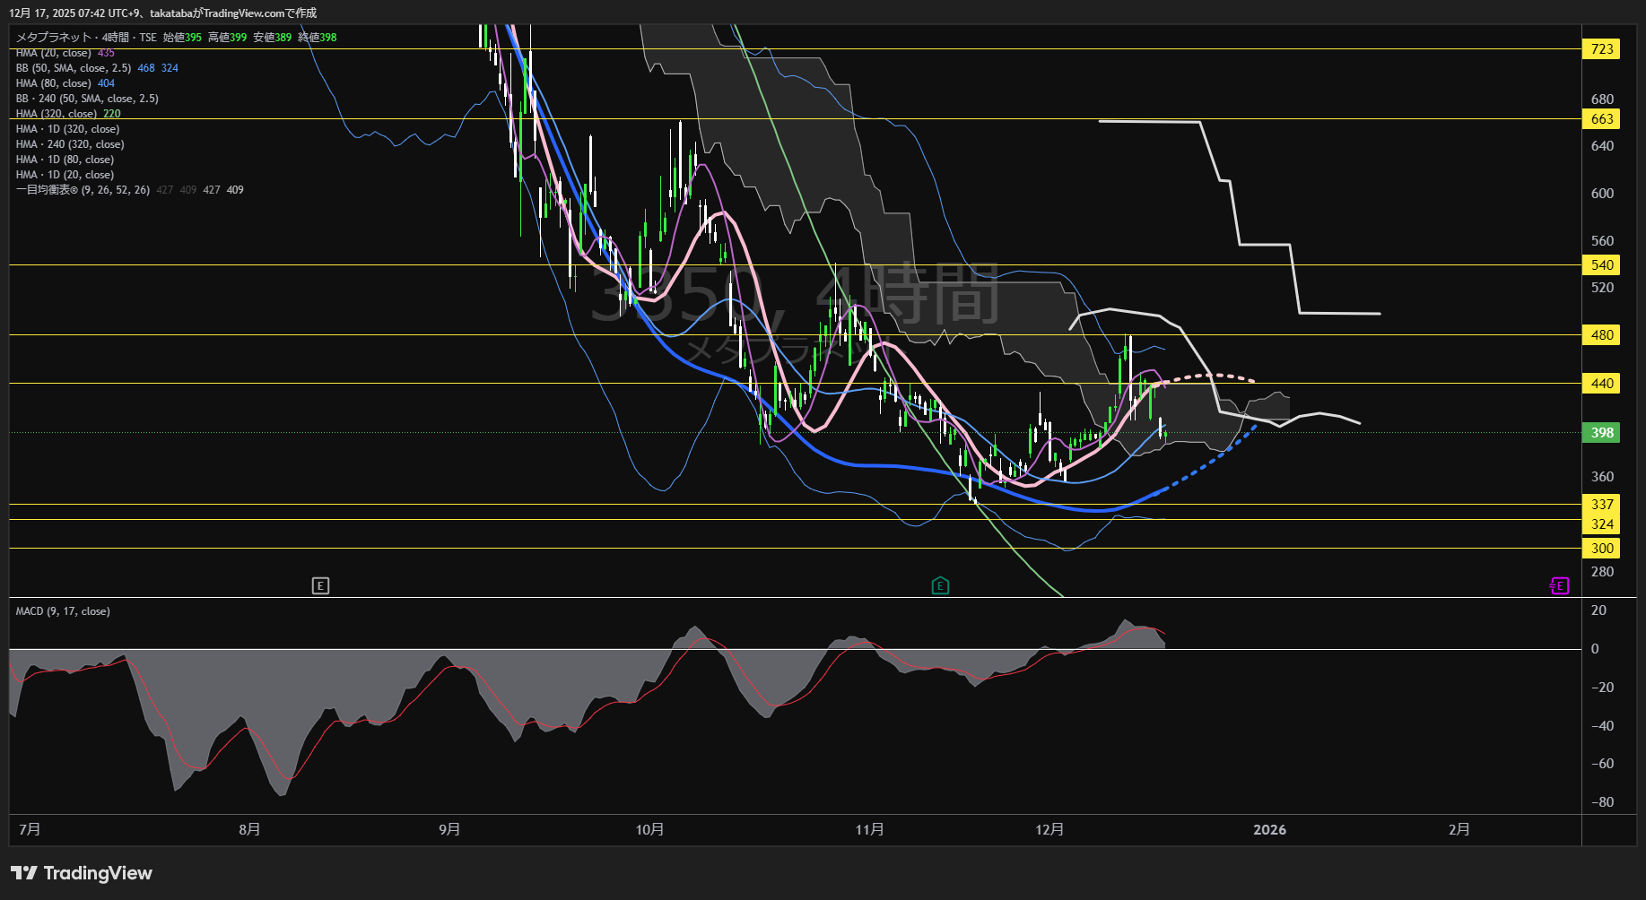Click the Ichimoku 一目均衡表 indicator legend
The image size is (1646, 900).
point(83,190)
